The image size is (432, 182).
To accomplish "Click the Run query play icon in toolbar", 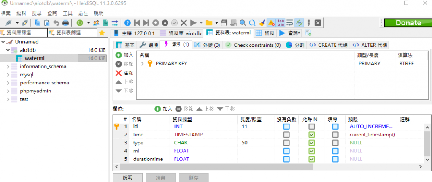I will (193, 23).
